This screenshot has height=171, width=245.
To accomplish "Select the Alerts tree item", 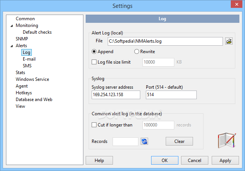I will [21, 46].
